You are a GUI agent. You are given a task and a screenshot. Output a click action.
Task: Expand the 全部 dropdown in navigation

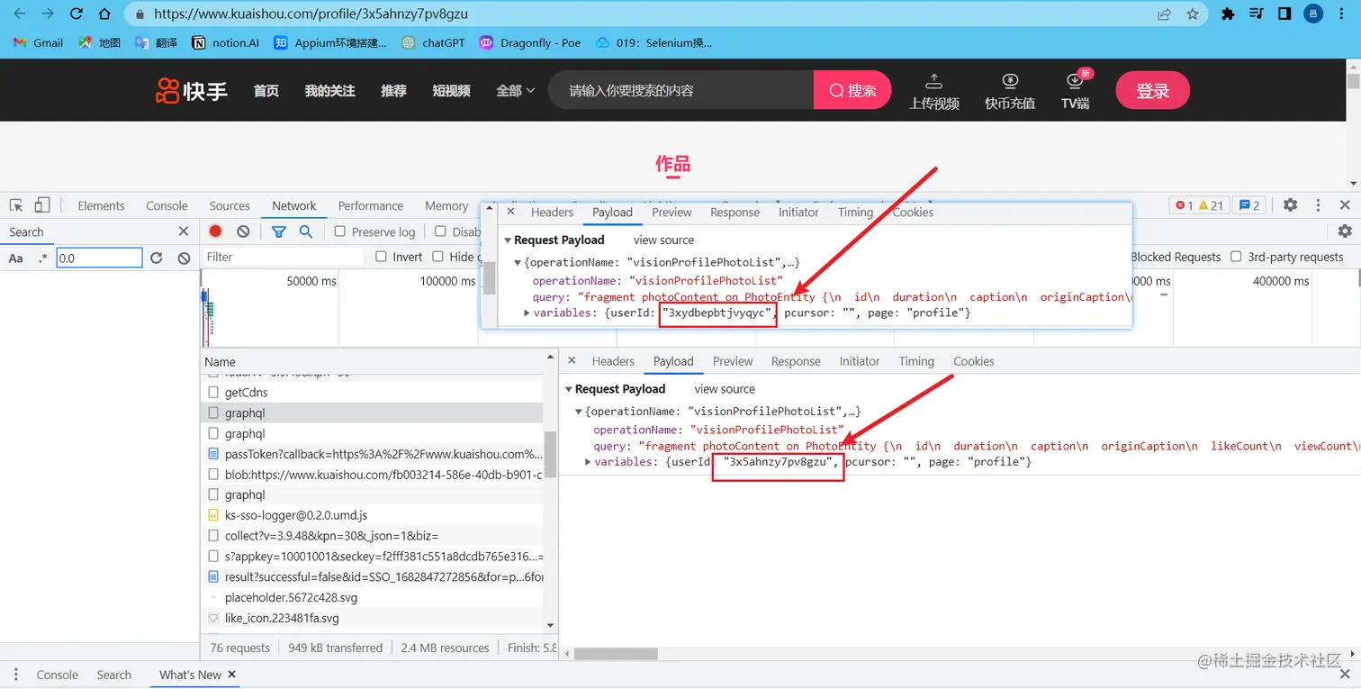pyautogui.click(x=516, y=90)
